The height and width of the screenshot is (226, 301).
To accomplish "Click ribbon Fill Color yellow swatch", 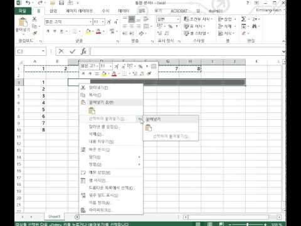I will click(88, 31).
